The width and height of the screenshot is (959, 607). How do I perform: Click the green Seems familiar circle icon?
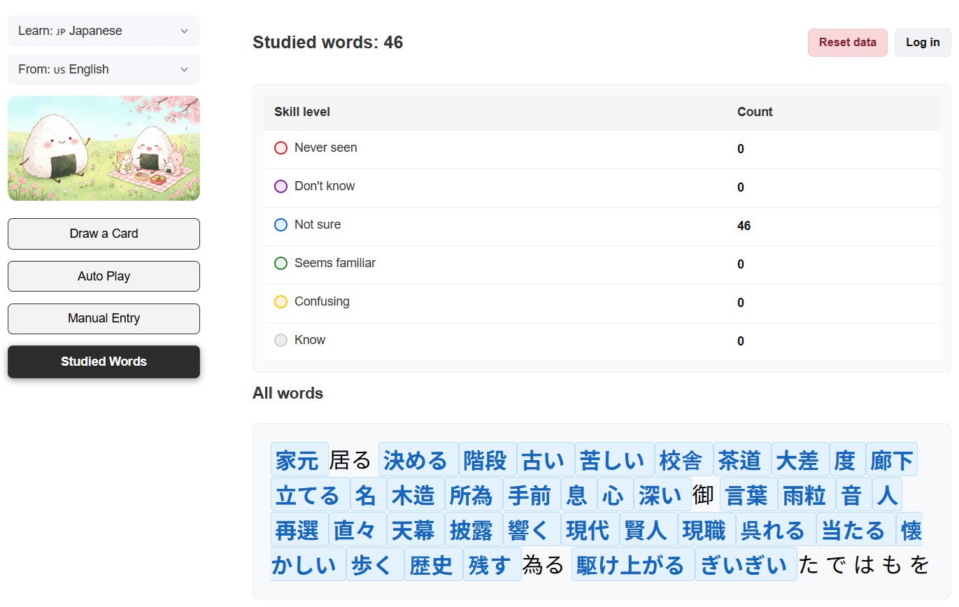click(x=280, y=263)
